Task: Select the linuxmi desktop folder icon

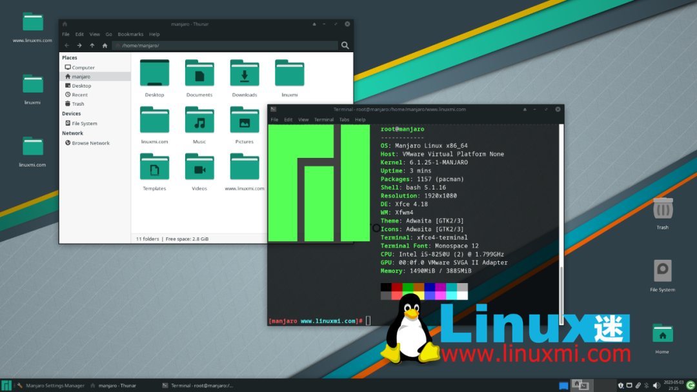Action: 32,84
